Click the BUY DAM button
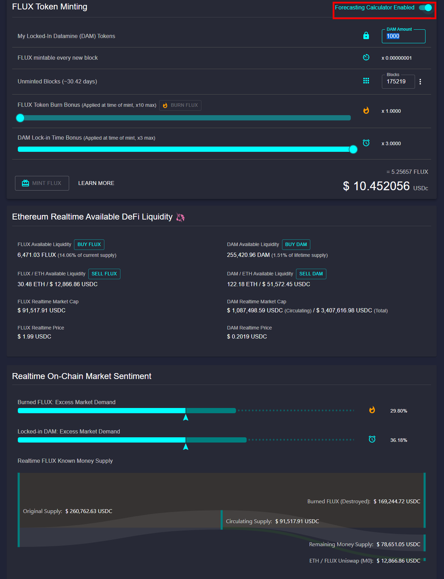The width and height of the screenshot is (444, 579). point(296,245)
